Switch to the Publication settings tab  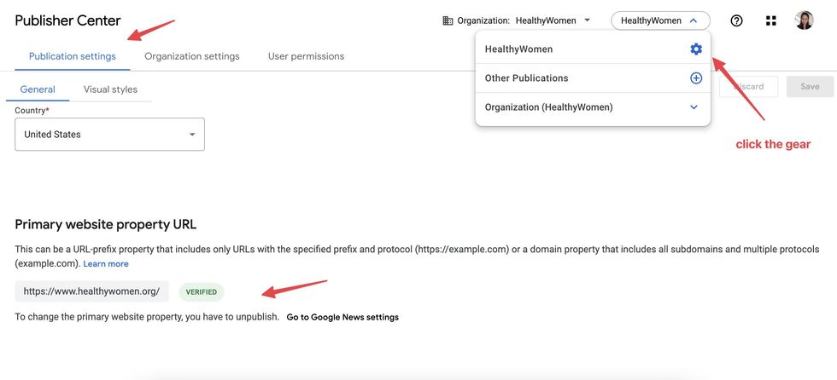(72, 56)
